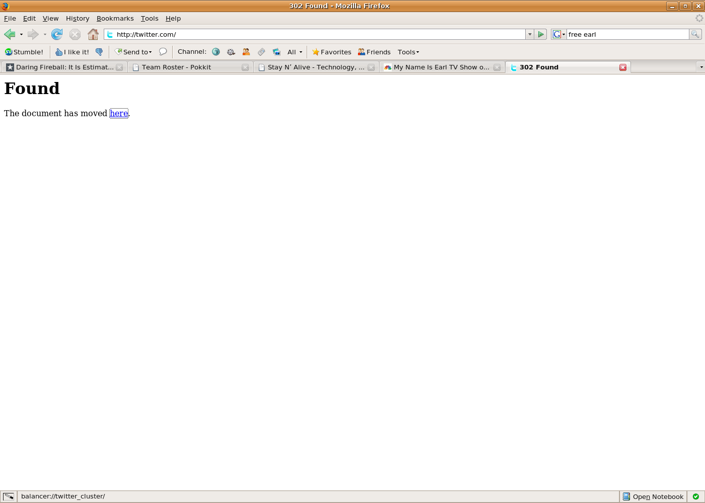The height and width of the screenshot is (503, 705).
Task: Select the film reel video channel
Action: 231,52
